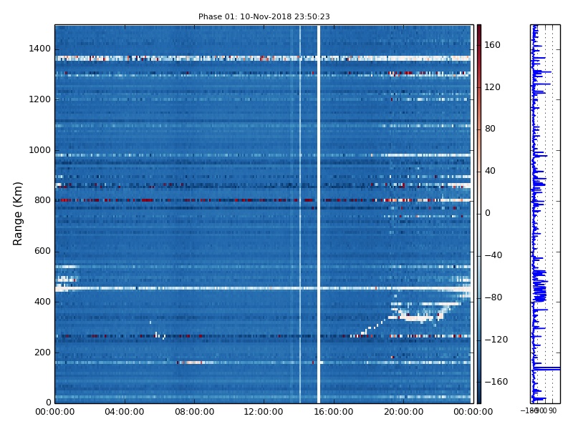Select the 1400 range tick label
This screenshot has width=573, height=429.
(40, 49)
